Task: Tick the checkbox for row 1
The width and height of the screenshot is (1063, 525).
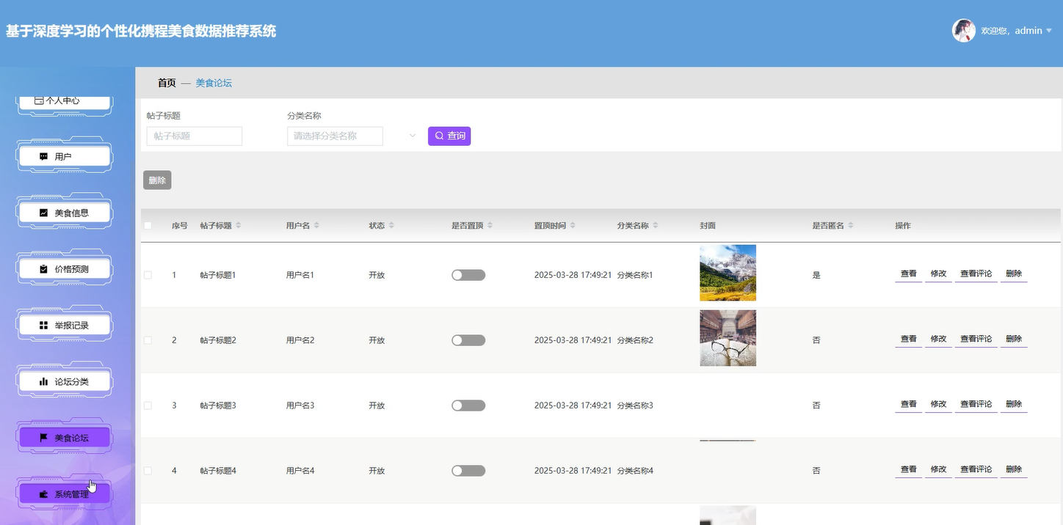Action: click(x=148, y=275)
